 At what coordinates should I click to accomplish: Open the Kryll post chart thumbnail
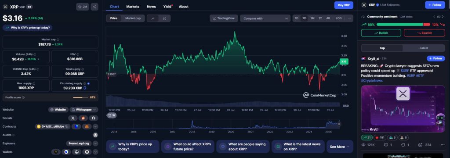(x=403, y=109)
